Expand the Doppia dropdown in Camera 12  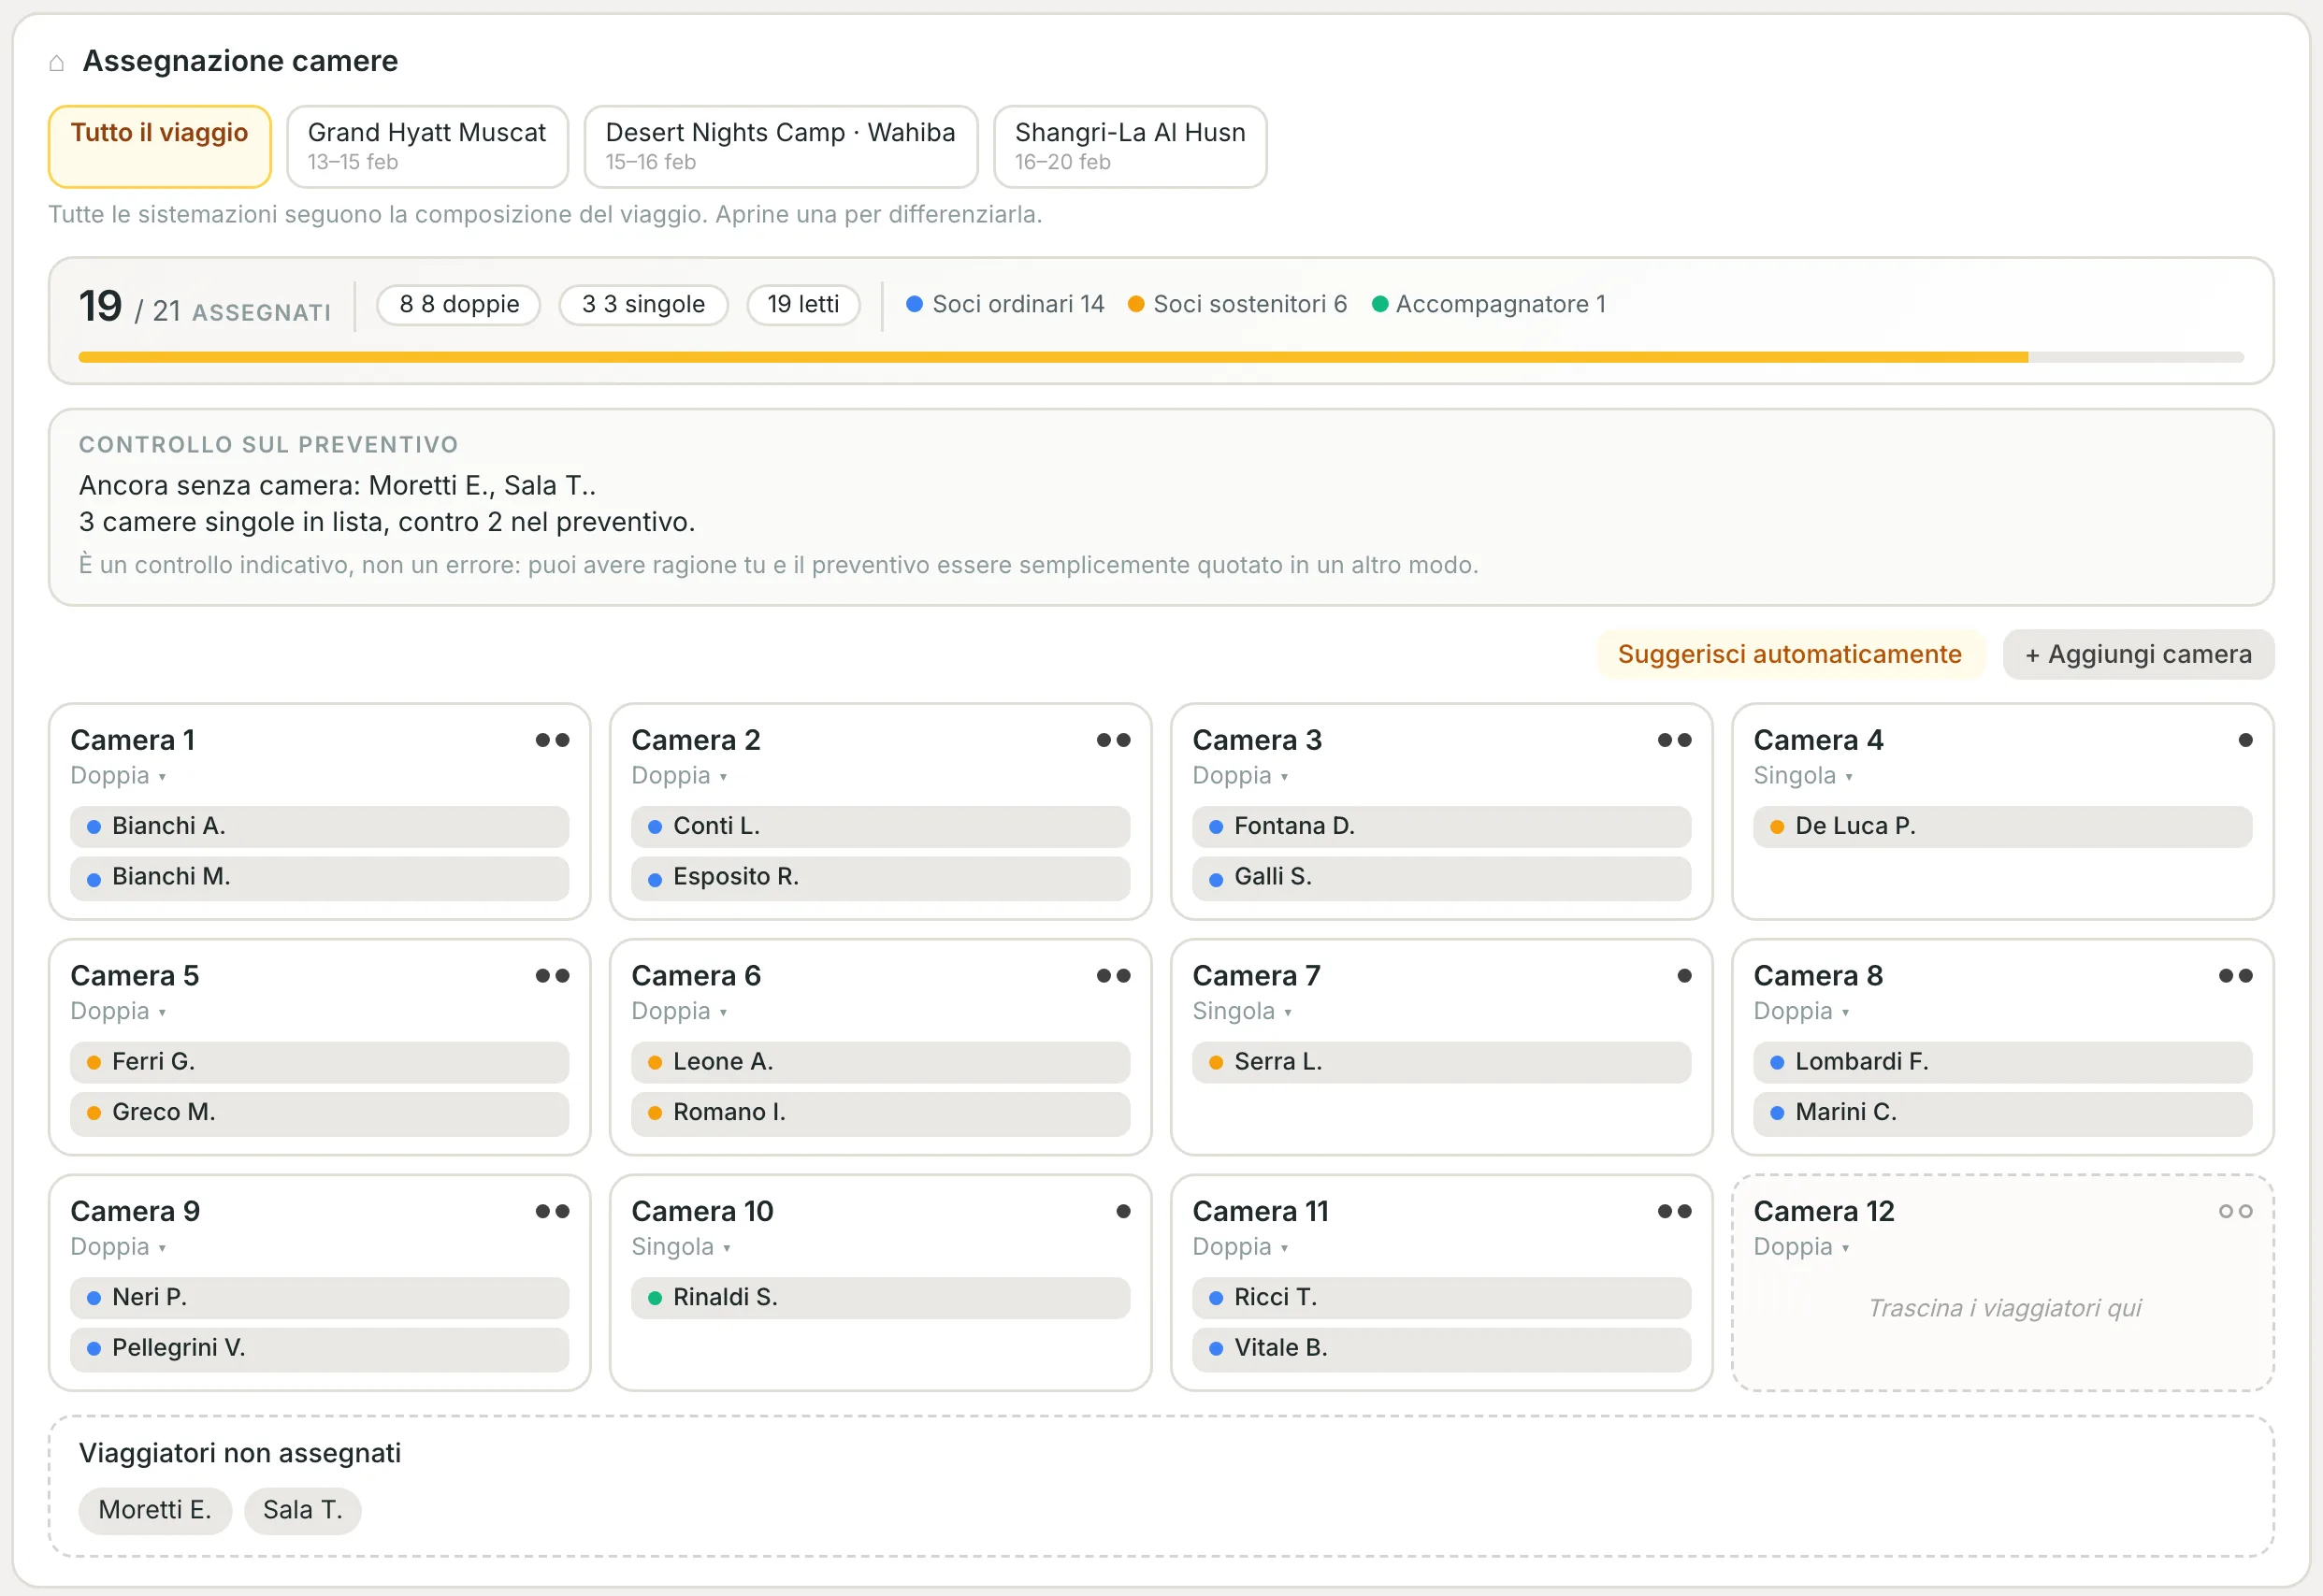1801,1247
